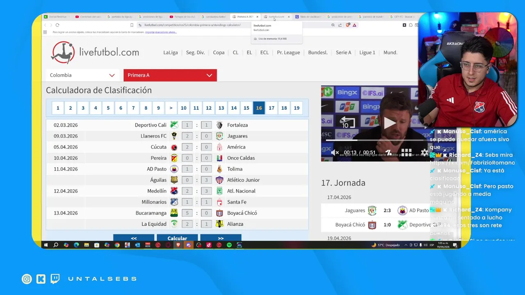525x295 pixels.
Task: Click the '>' matchday range arrow
Action: tap(171, 108)
